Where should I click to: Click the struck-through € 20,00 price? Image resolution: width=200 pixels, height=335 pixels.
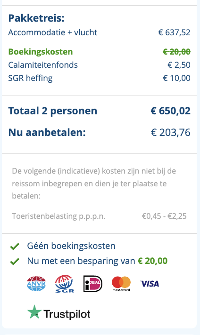point(176,52)
